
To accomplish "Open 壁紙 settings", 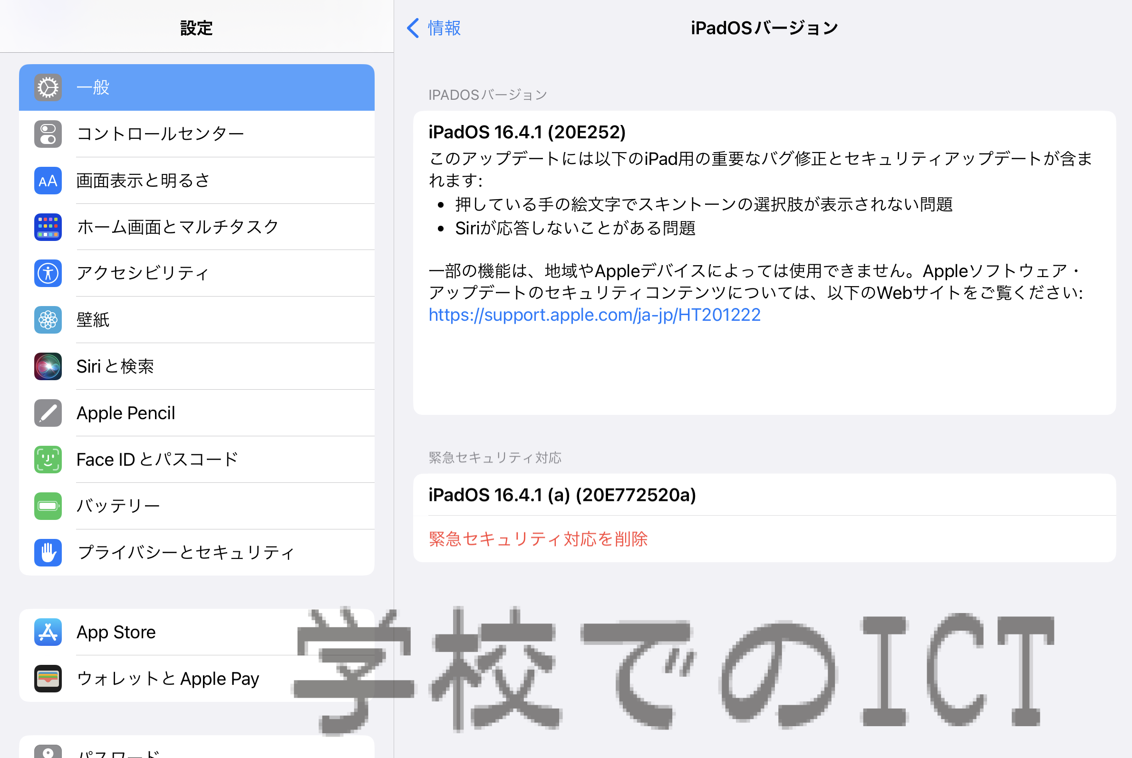I will pyautogui.click(x=197, y=319).
